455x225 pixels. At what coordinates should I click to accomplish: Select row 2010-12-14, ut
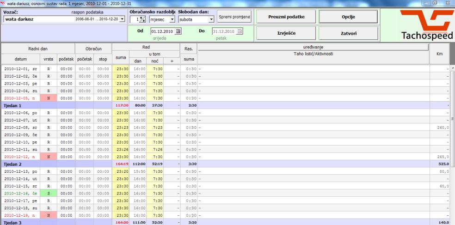coord(225,179)
